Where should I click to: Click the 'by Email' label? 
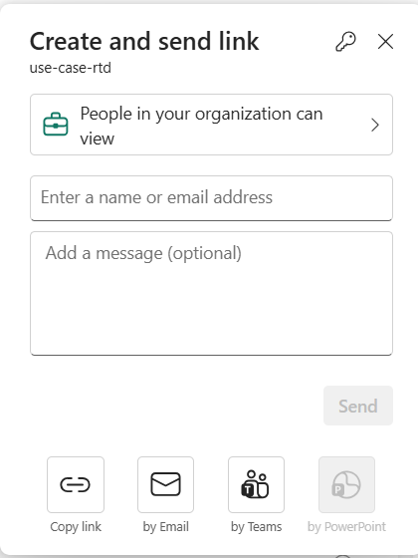point(165,527)
